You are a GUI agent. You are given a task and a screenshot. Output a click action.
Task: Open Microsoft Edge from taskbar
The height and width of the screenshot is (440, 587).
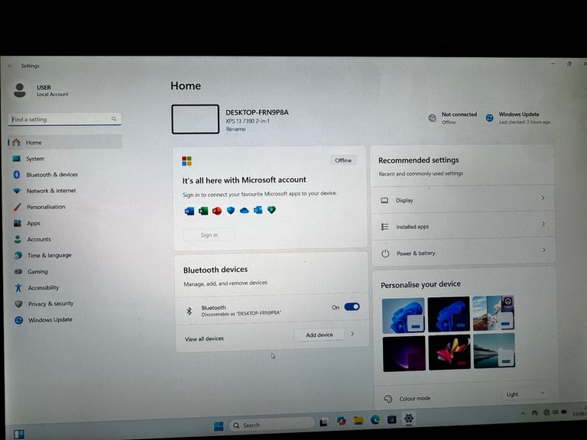click(x=375, y=420)
